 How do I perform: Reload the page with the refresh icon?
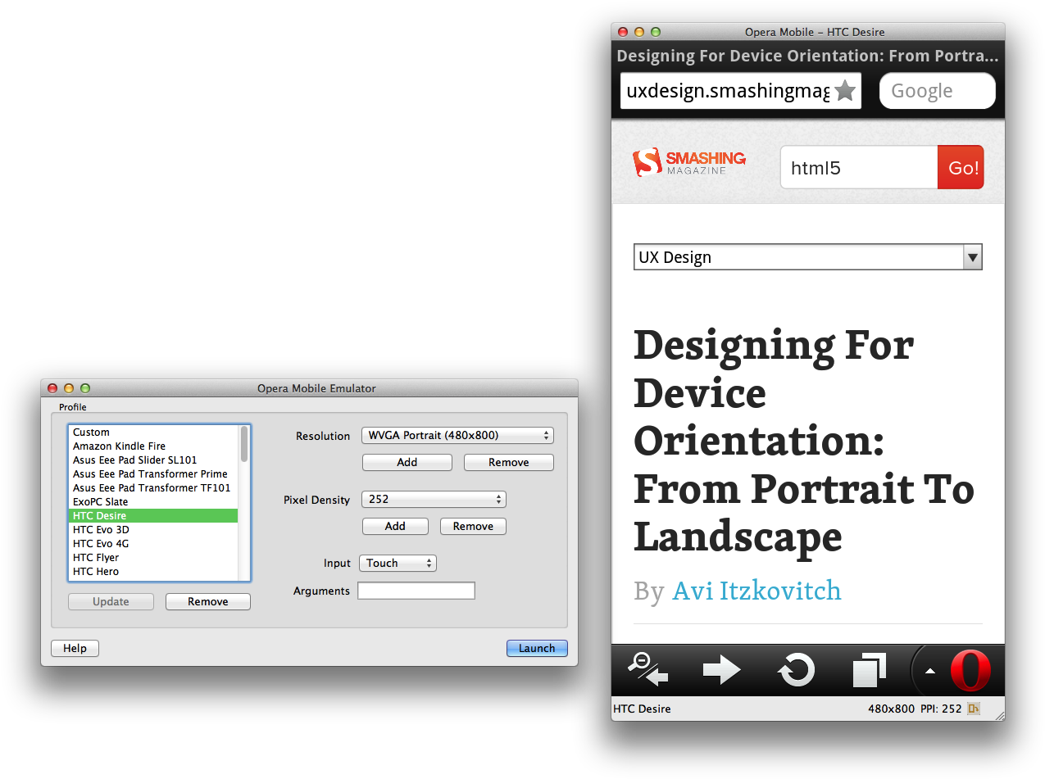(x=797, y=670)
